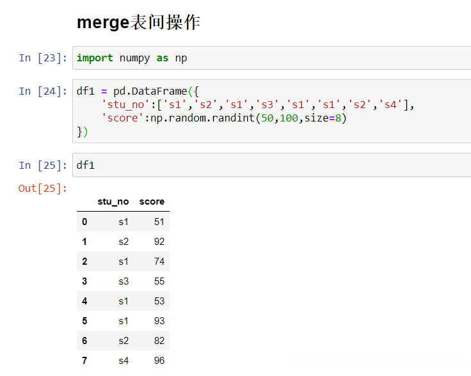Select the In [24] cell prompt
This screenshot has width=471, height=376.
tap(43, 91)
